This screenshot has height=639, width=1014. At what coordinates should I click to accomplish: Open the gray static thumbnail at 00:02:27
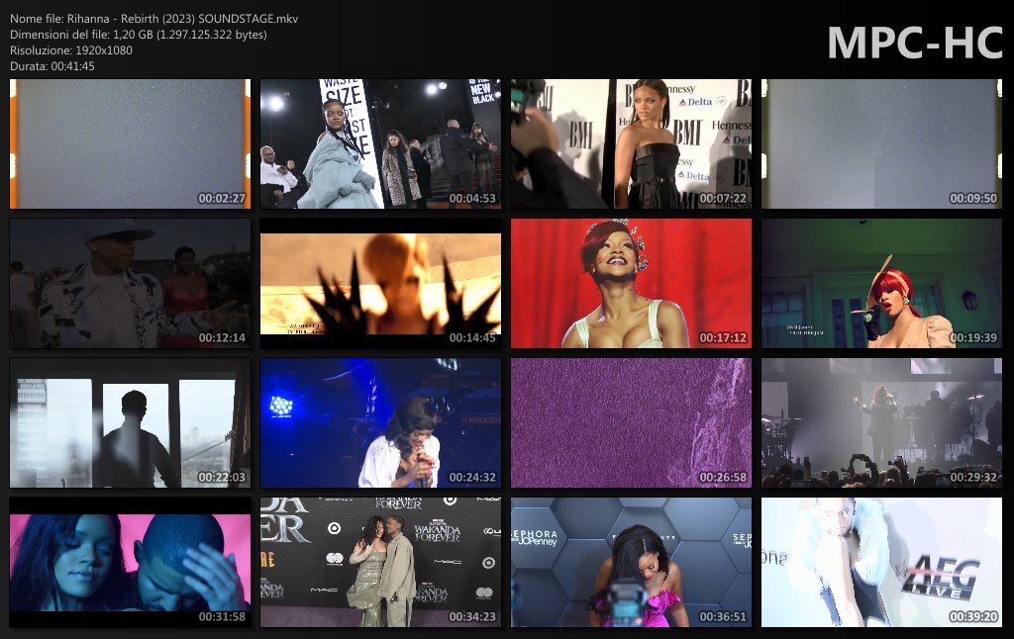(130, 144)
